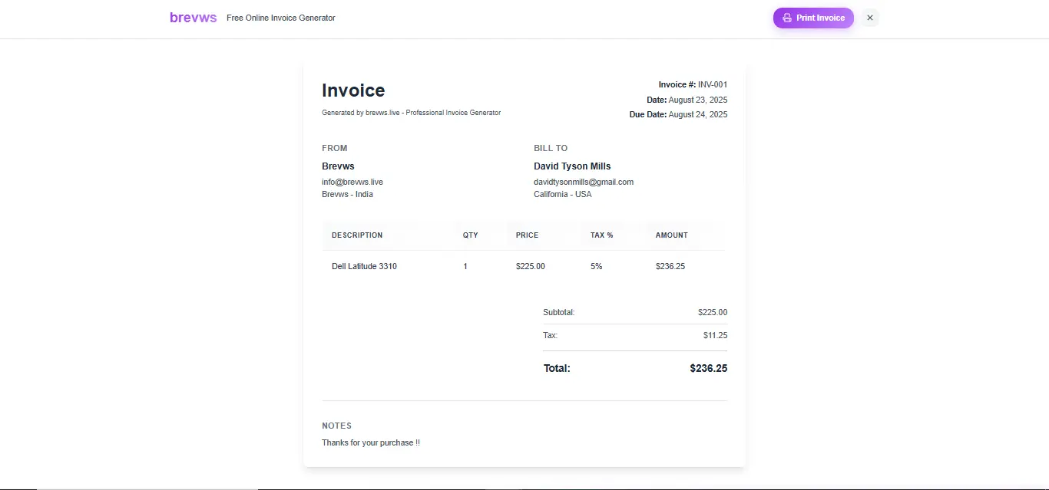Viewport: 1049px width, 490px height.
Task: Click the California - USA address line
Action: pyautogui.click(x=563, y=194)
